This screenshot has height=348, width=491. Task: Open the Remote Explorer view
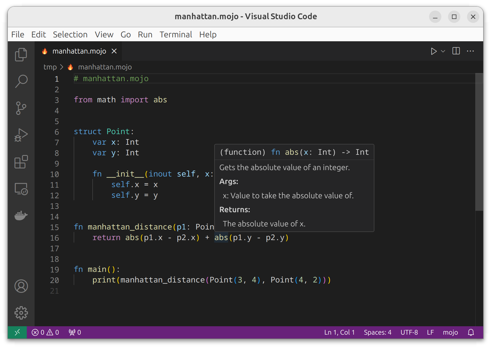(x=21, y=189)
